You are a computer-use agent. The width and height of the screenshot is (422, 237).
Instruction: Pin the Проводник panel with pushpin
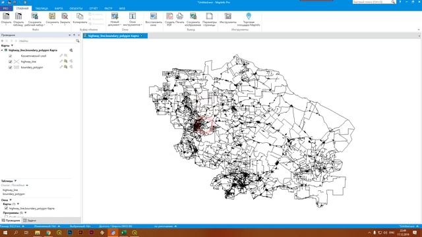click(74, 35)
